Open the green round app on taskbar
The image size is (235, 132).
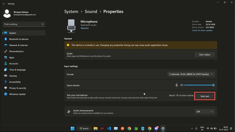point(136,128)
